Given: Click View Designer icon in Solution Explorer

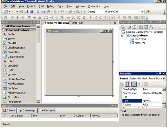Looking at the screenshot, I should (x=146, y=27).
